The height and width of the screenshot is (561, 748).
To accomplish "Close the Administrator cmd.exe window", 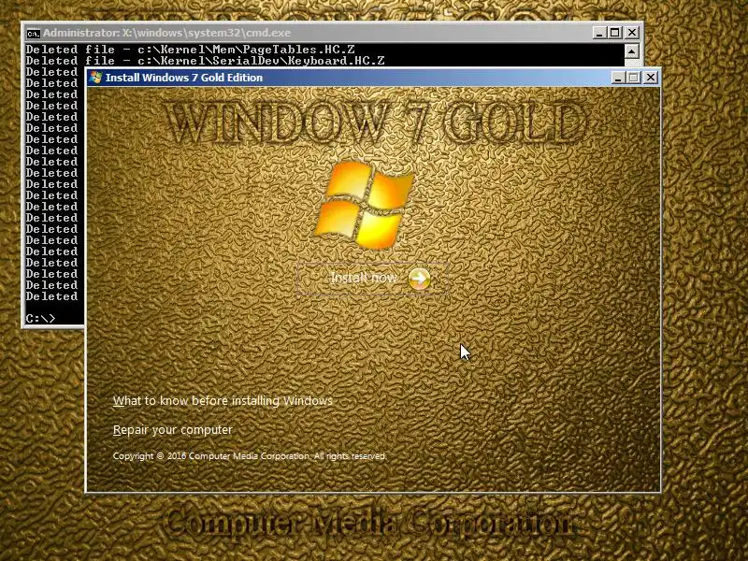I will point(632,33).
